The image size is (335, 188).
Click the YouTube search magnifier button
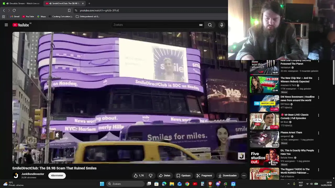pyautogui.click(x=210, y=25)
